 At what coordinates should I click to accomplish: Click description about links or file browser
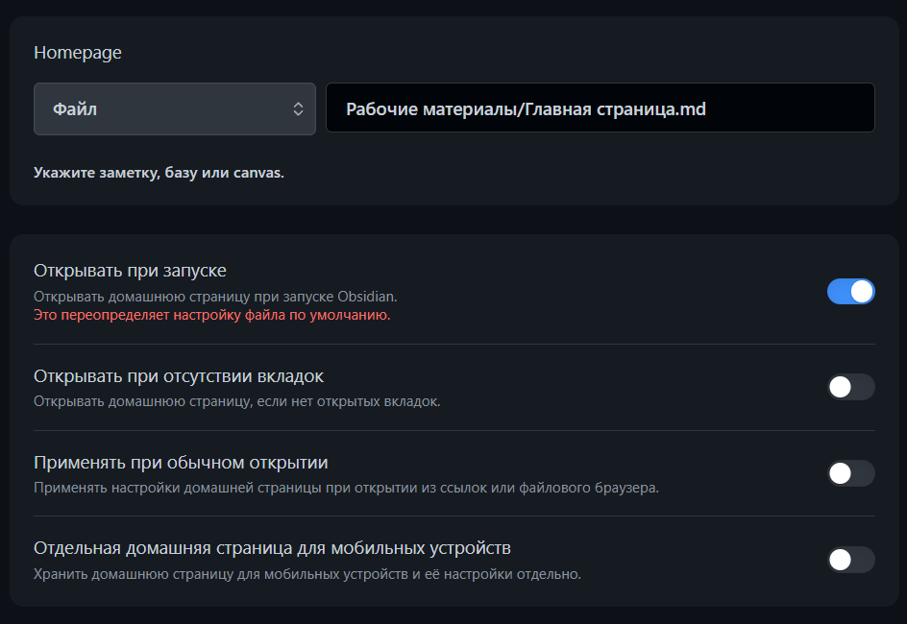click(347, 489)
